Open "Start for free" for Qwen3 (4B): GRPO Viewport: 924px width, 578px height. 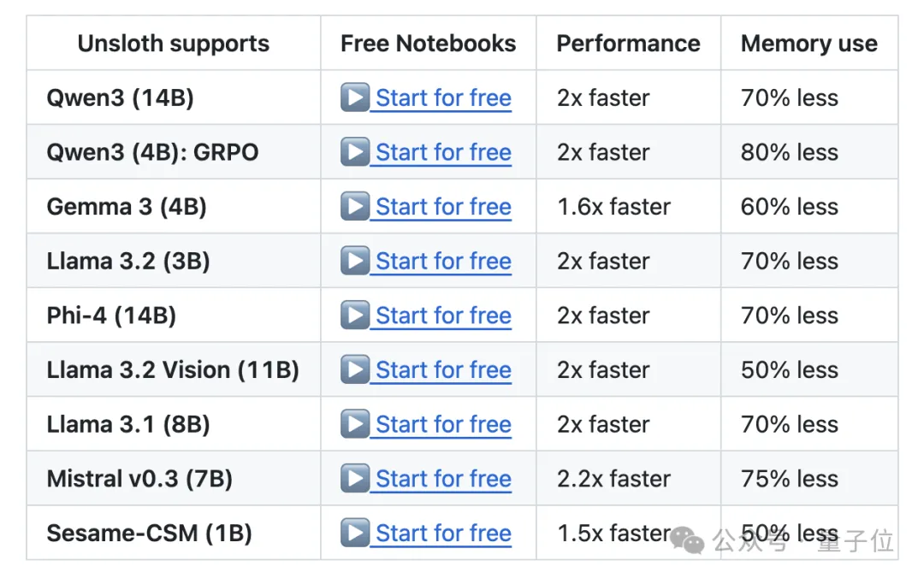pos(443,153)
